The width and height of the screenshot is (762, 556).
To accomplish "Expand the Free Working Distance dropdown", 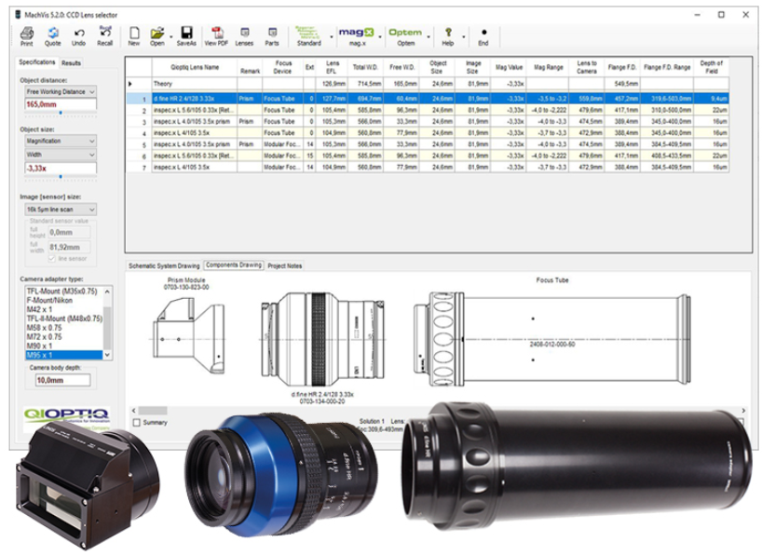I will [61, 91].
